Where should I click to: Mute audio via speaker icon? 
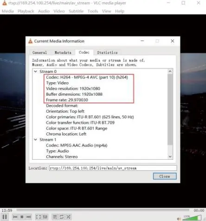[x=179, y=219]
